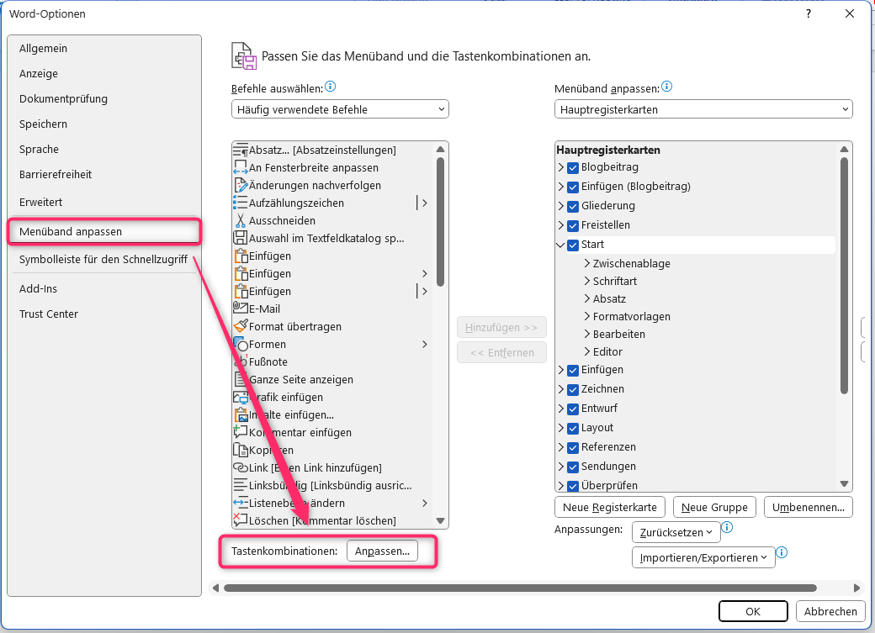Open the Befehle auswählen dropdown
Image resolution: width=875 pixels, height=633 pixels.
tap(340, 109)
